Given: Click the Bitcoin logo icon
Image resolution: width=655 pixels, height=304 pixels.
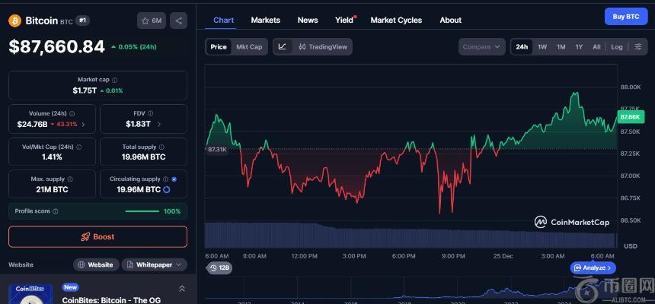Looking at the screenshot, I should point(14,21).
